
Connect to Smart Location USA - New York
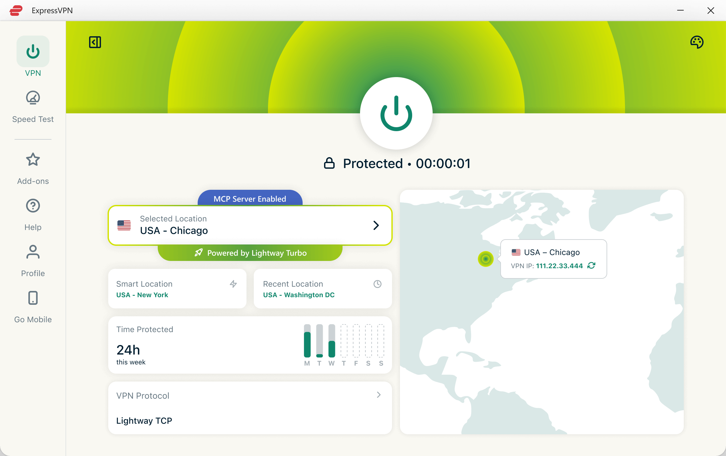(177, 289)
